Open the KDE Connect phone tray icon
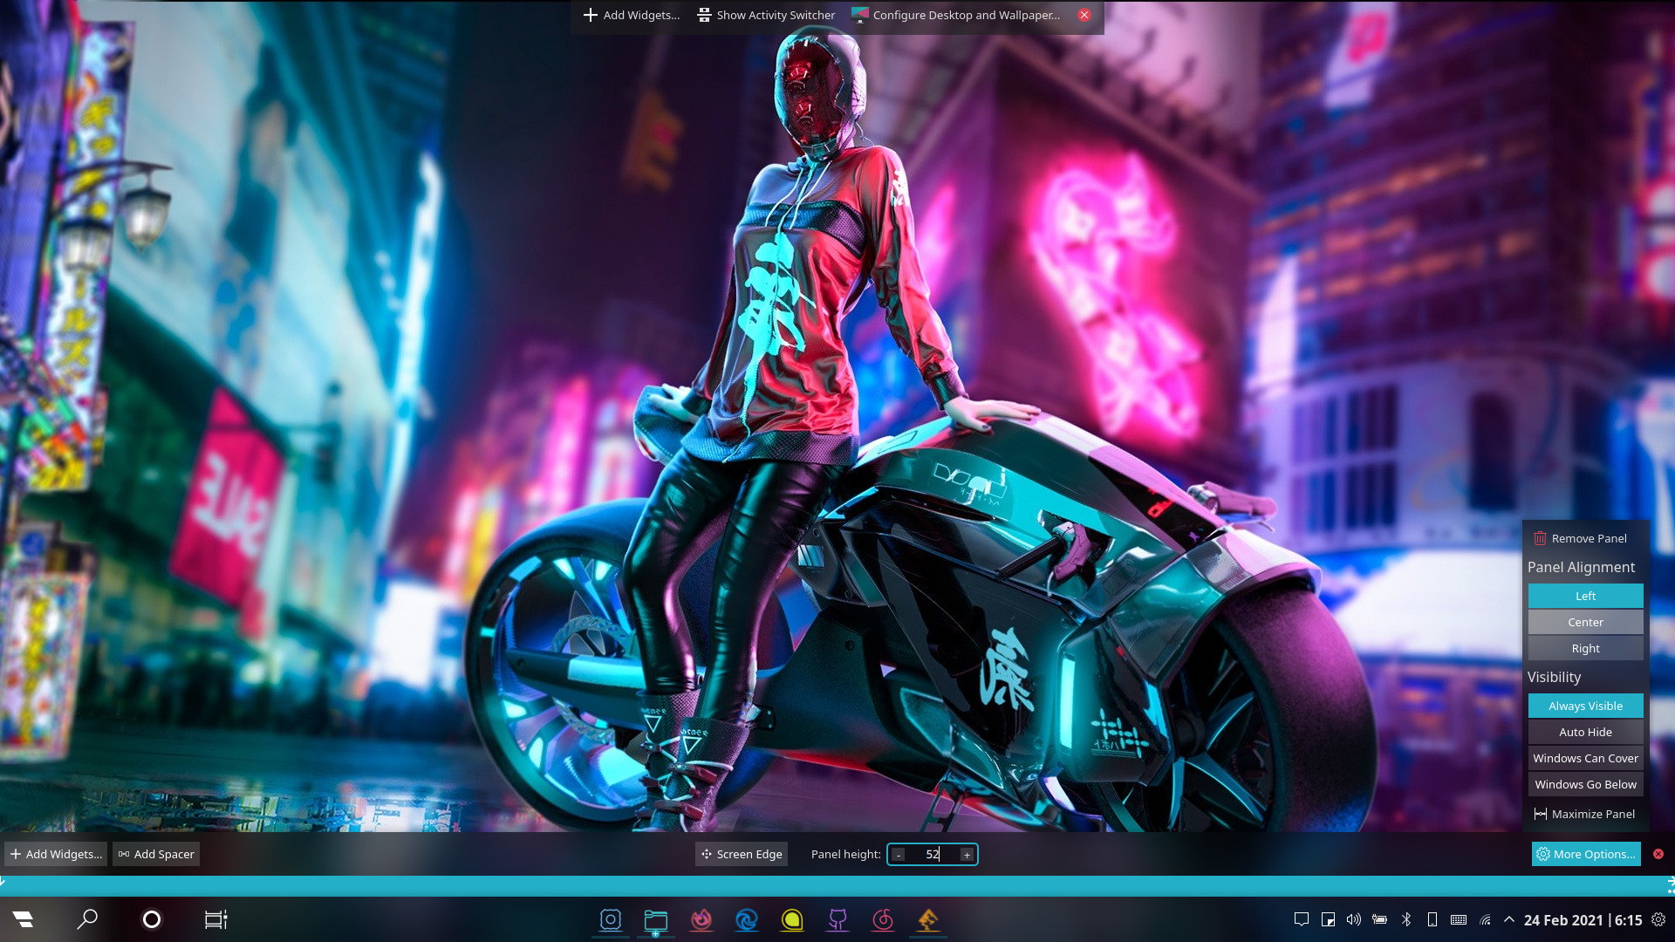 [x=1432, y=919]
